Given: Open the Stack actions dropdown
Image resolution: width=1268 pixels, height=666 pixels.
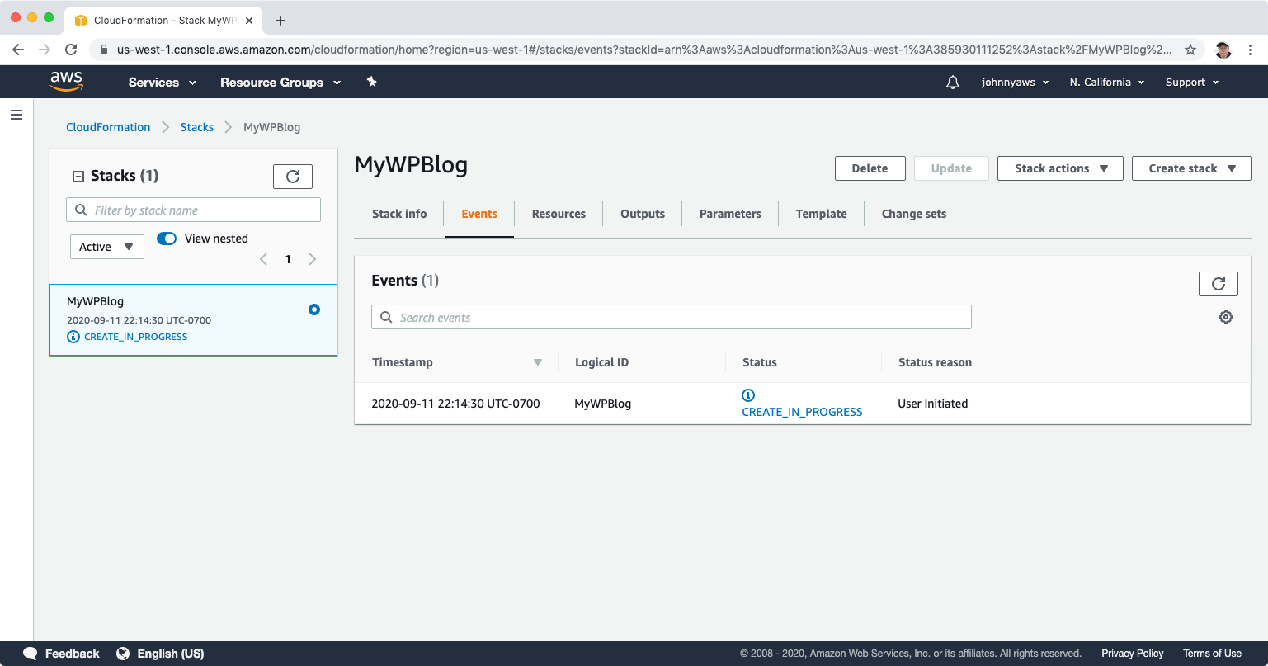Looking at the screenshot, I should (1060, 168).
